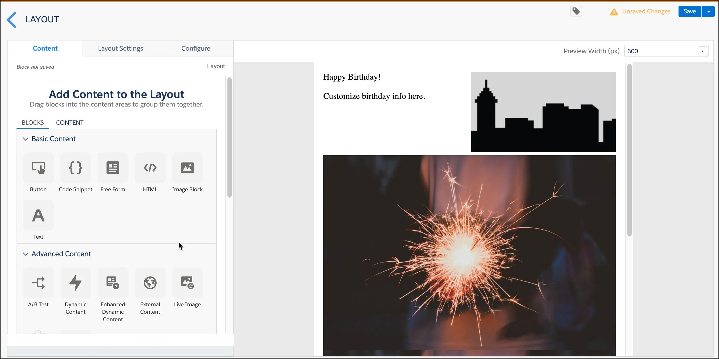719x359 pixels.
Task: Click the Dynamic Content block icon
Action: click(76, 283)
